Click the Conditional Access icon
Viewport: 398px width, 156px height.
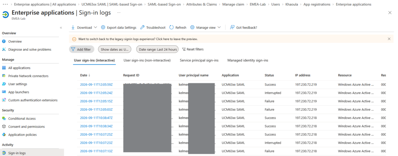4,118
